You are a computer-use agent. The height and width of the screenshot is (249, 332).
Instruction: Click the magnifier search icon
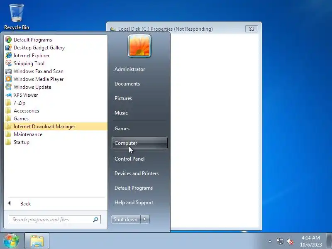(x=96, y=220)
